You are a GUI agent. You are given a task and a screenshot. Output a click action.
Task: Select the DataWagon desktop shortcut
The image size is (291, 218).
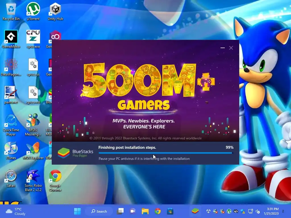point(11,67)
